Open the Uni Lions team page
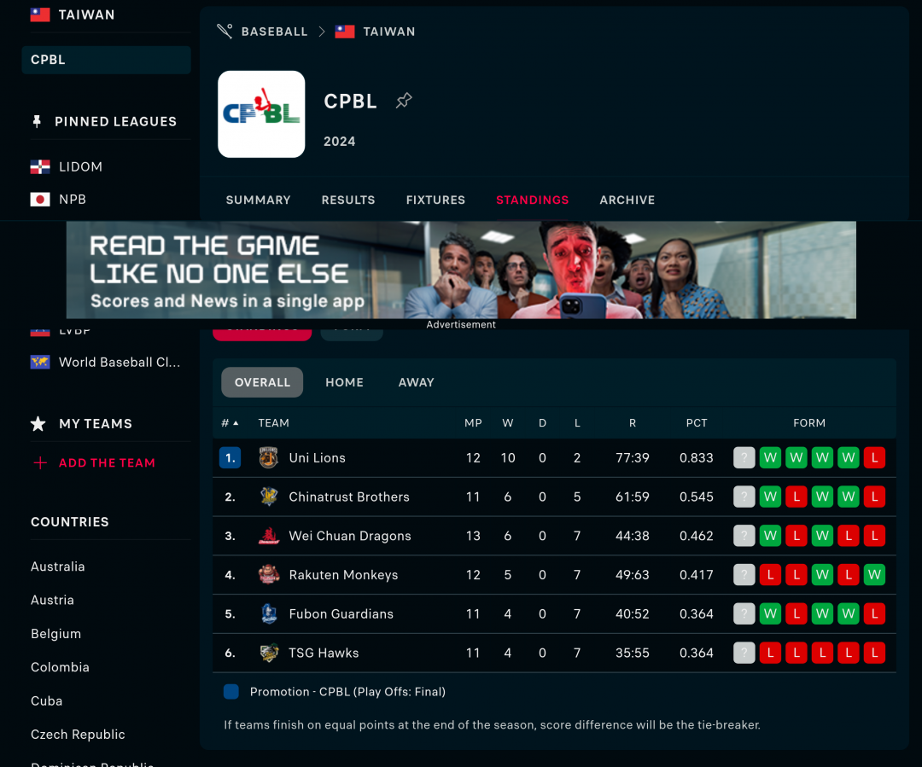The image size is (922, 767). [x=317, y=458]
